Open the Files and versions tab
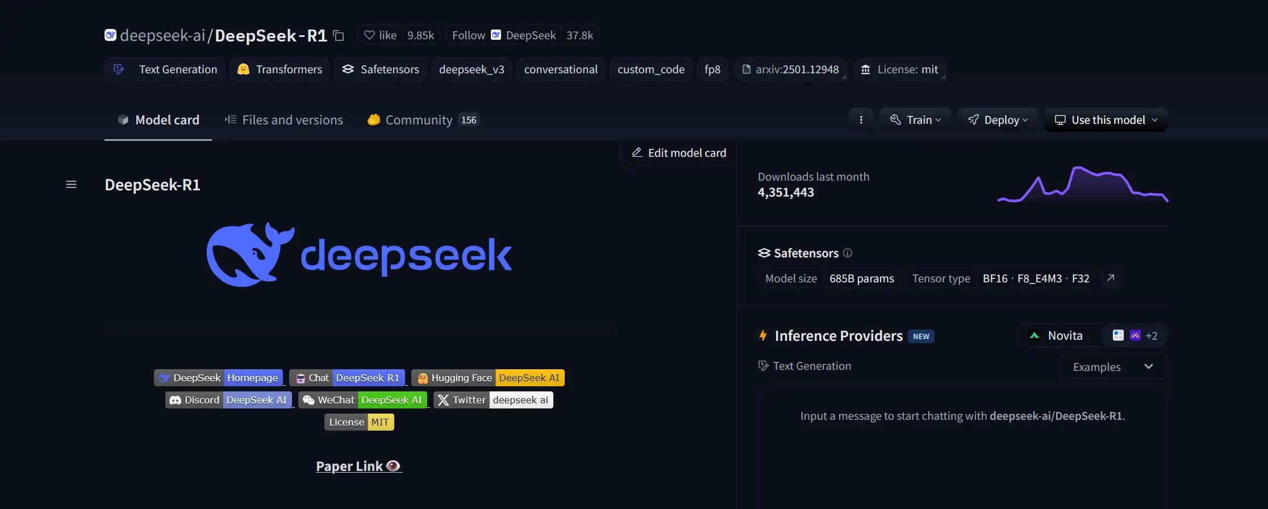 pyautogui.click(x=283, y=120)
